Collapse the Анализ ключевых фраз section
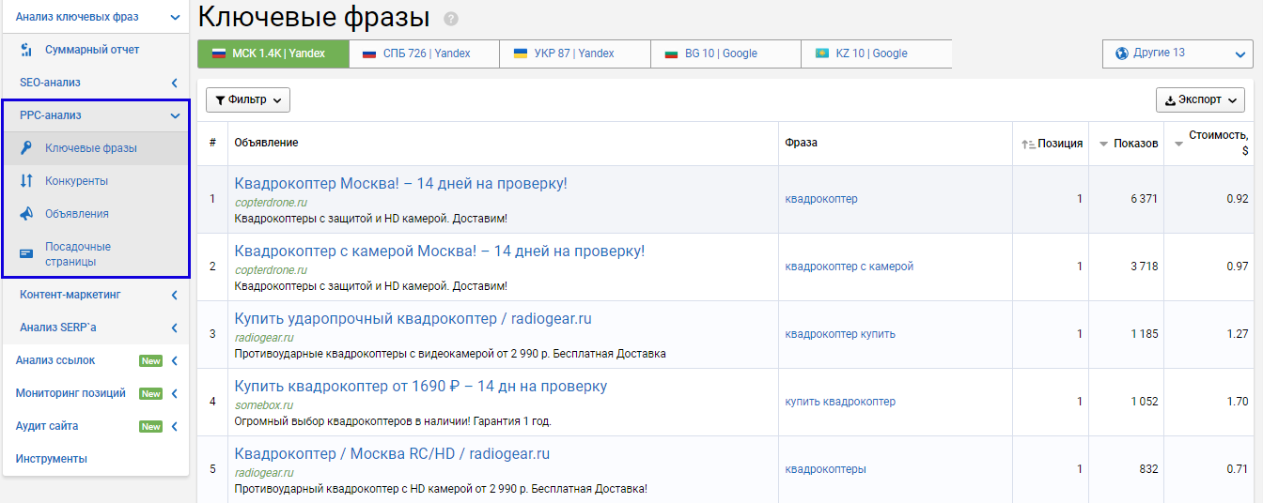 [175, 17]
